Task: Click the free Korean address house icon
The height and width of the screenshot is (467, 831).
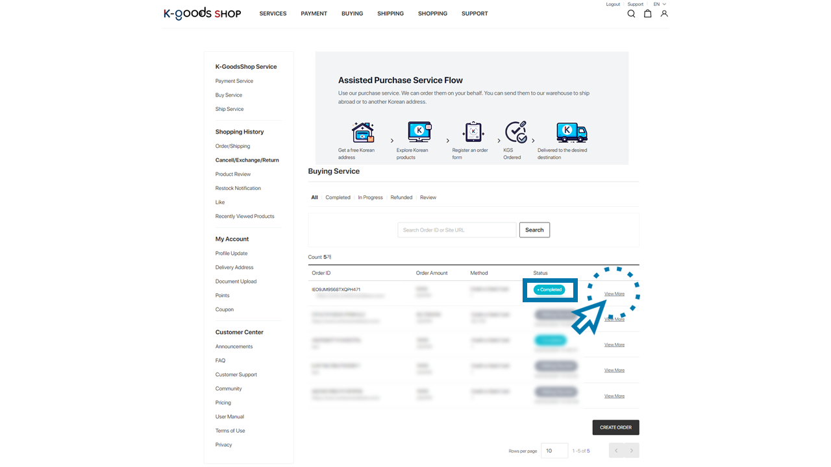Action: pos(362,132)
